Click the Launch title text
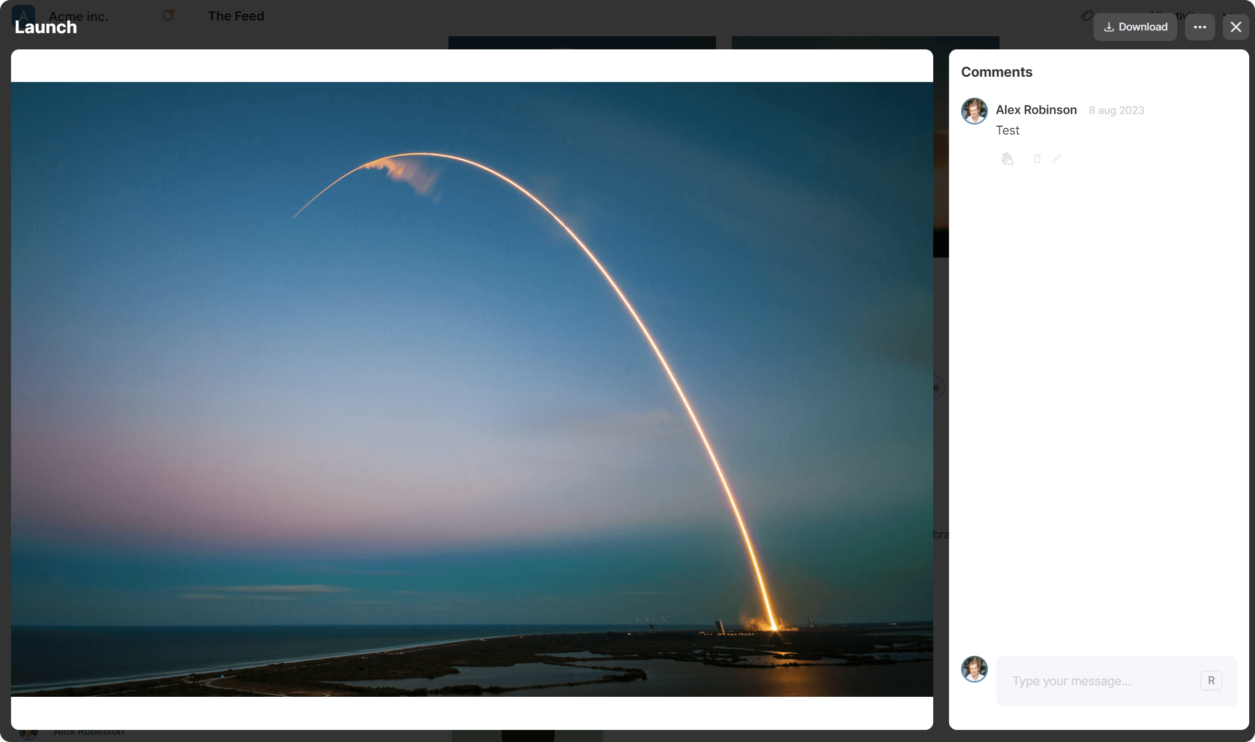This screenshot has width=1255, height=742. pyautogui.click(x=46, y=27)
